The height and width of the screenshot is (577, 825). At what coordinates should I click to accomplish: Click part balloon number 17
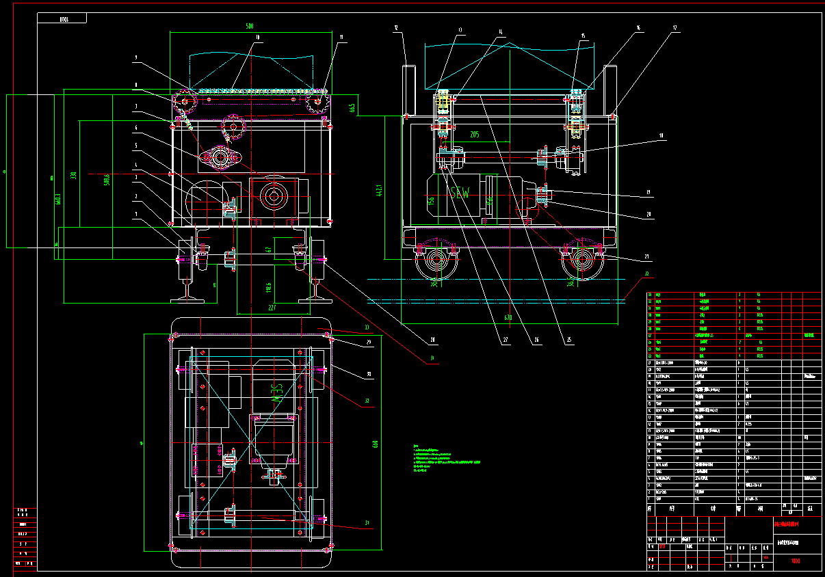(x=675, y=28)
